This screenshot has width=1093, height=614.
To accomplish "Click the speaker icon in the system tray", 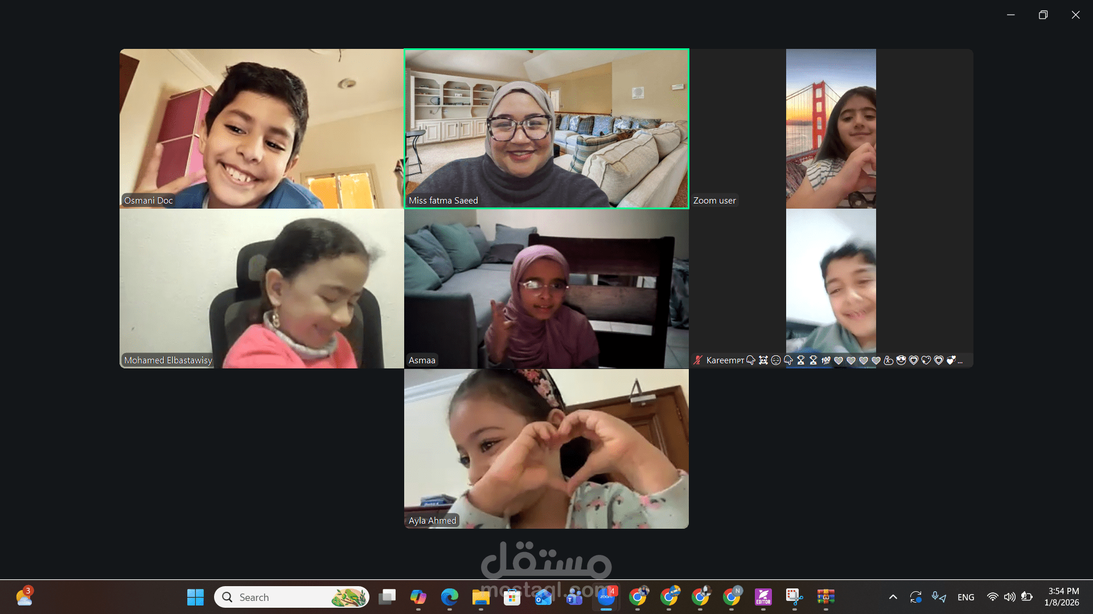I will tap(1010, 597).
